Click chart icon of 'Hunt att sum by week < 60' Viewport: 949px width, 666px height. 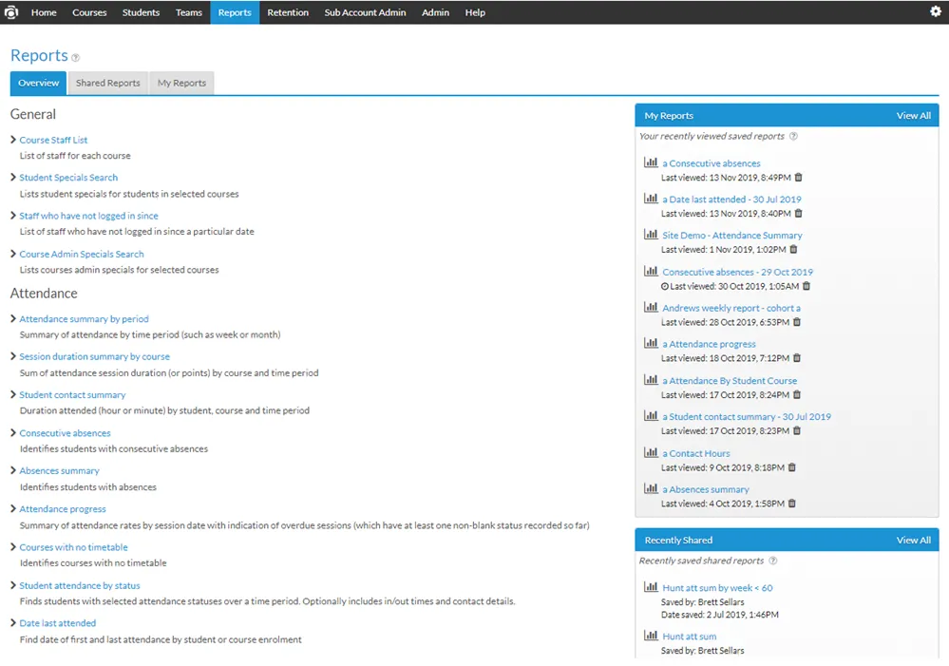[651, 587]
